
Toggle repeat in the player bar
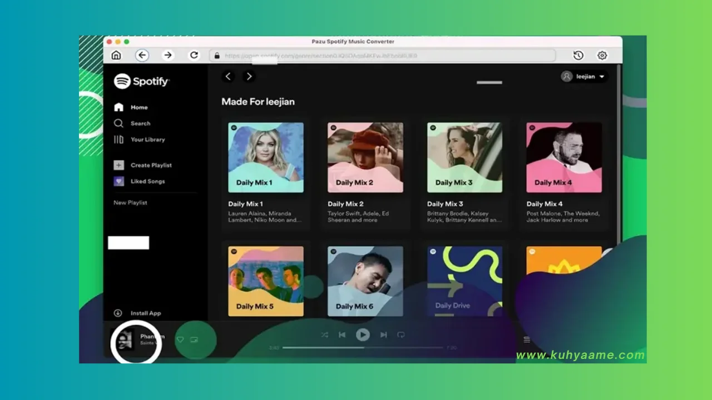click(x=400, y=335)
